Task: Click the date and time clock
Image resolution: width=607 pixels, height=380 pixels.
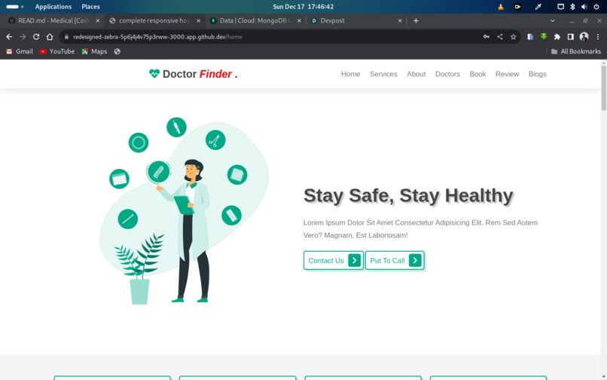Action: pyautogui.click(x=303, y=7)
